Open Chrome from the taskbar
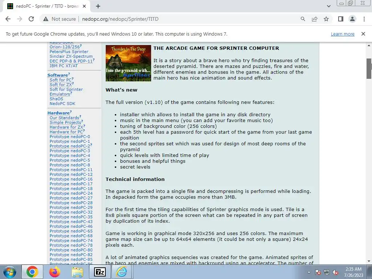The width and height of the screenshot is (372, 279). (x=32, y=272)
